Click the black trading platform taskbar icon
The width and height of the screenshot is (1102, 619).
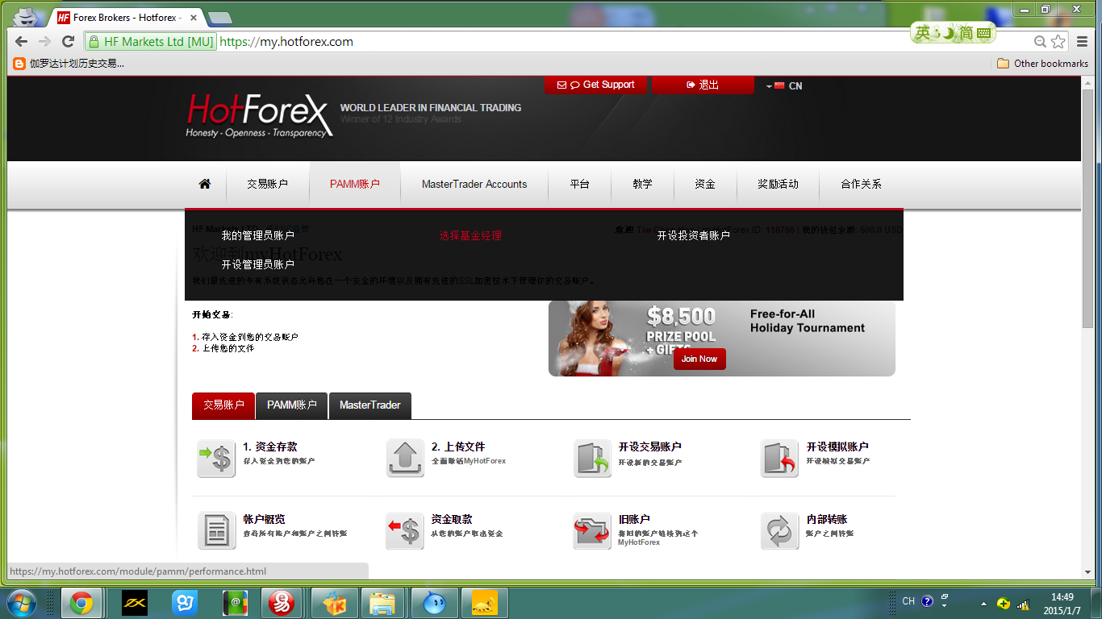coord(134,603)
